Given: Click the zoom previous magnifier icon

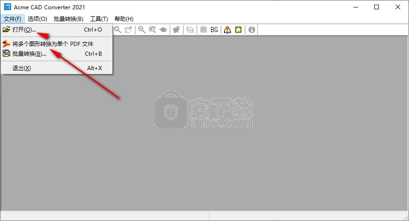Looking at the screenshot, I should tap(152, 30).
